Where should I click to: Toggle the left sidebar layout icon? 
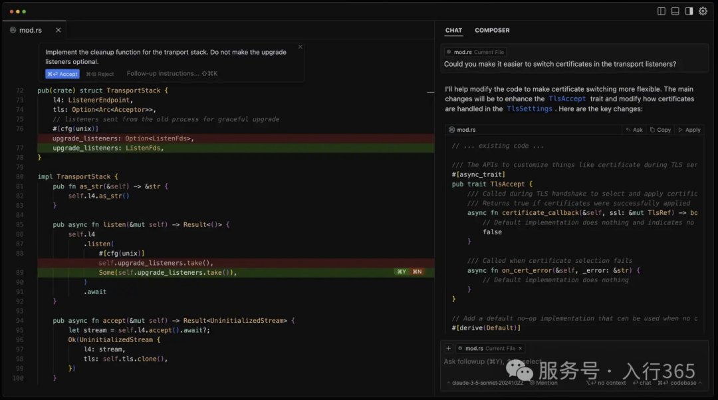coord(661,11)
